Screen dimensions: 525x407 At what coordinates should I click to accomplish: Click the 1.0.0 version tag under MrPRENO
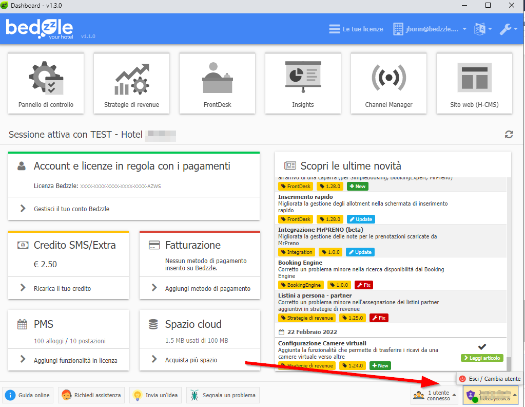(x=330, y=252)
